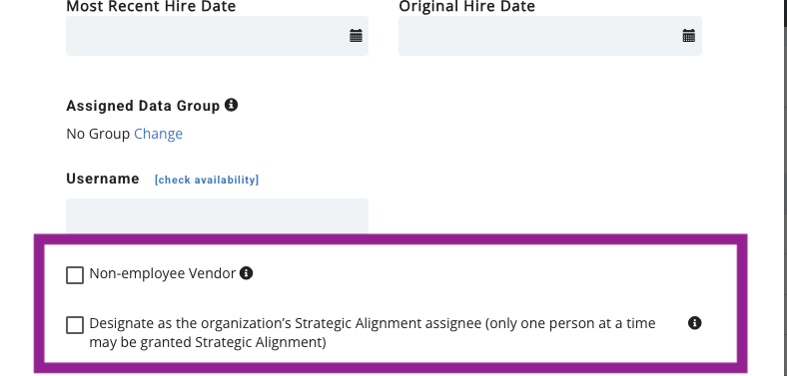Image resolution: width=787 pixels, height=376 pixels.
Task: Tick the Strategic Alignment assignee checkbox
Action: click(75, 325)
